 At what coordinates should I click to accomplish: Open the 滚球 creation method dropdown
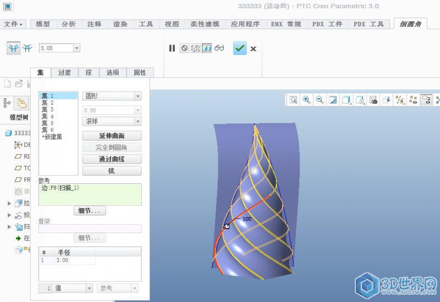coord(138,121)
